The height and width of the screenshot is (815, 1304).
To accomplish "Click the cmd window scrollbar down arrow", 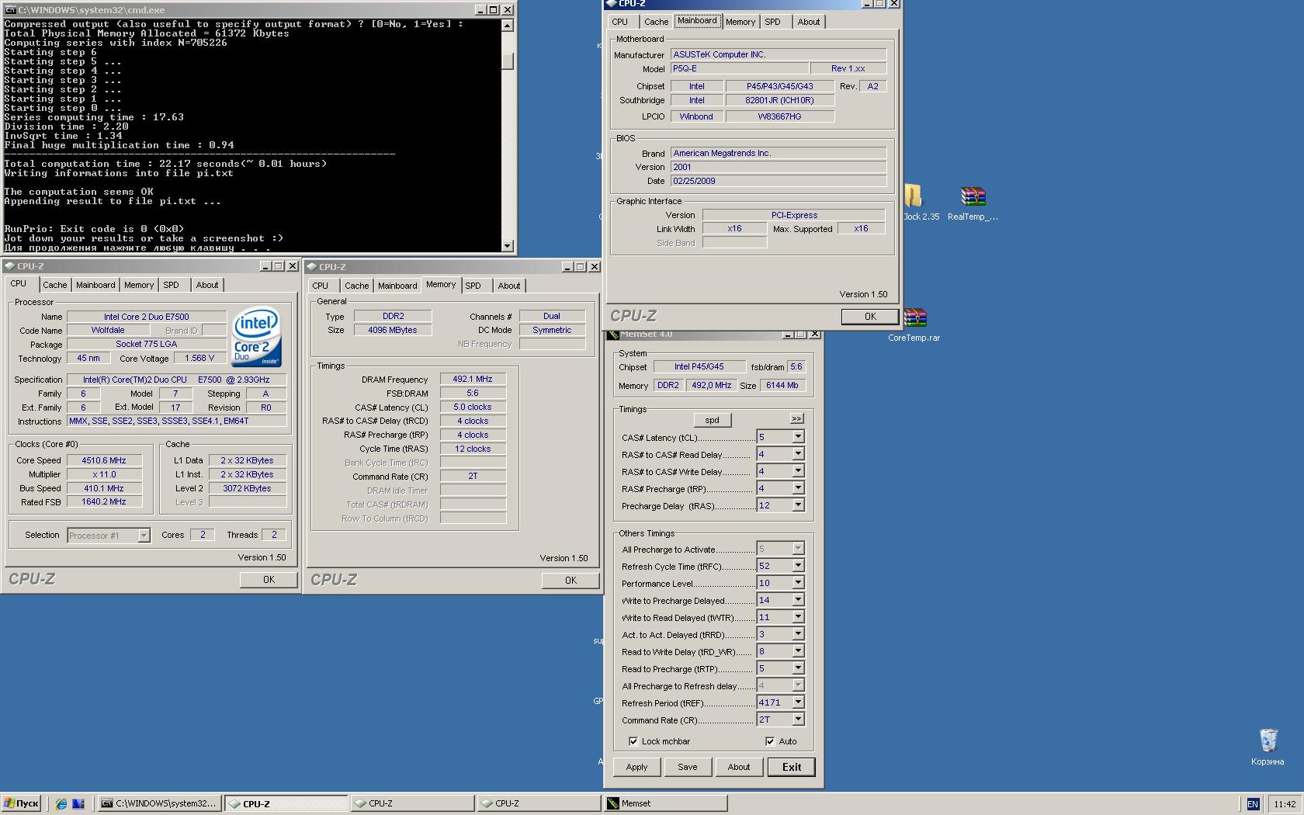I will coord(508,246).
